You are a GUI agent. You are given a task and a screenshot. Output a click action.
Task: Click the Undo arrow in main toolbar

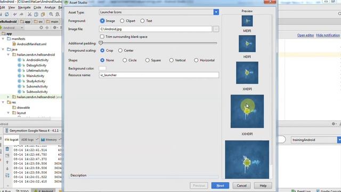(15, 14)
